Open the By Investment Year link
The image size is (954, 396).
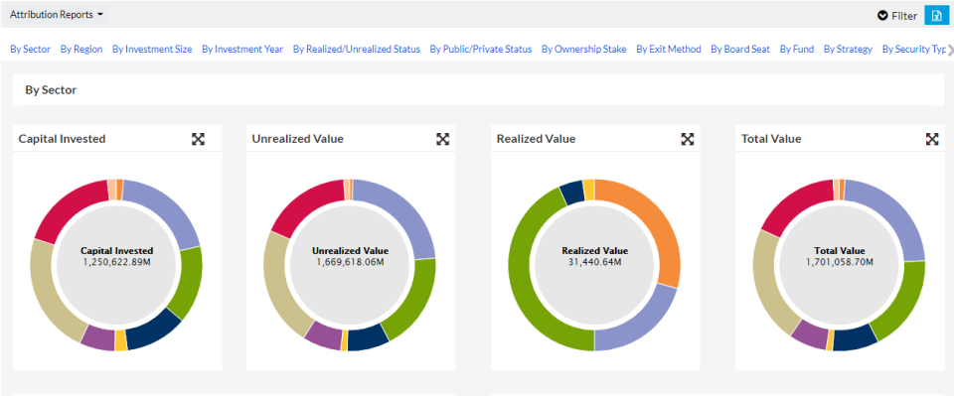pyautogui.click(x=242, y=50)
